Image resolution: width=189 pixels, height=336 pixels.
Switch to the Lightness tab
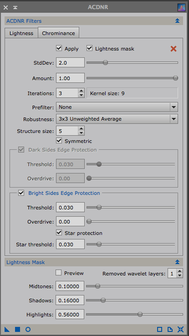pyautogui.click(x=21, y=33)
